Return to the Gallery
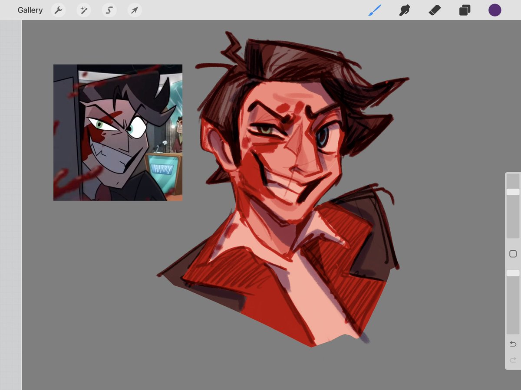The height and width of the screenshot is (390, 521). (x=30, y=10)
